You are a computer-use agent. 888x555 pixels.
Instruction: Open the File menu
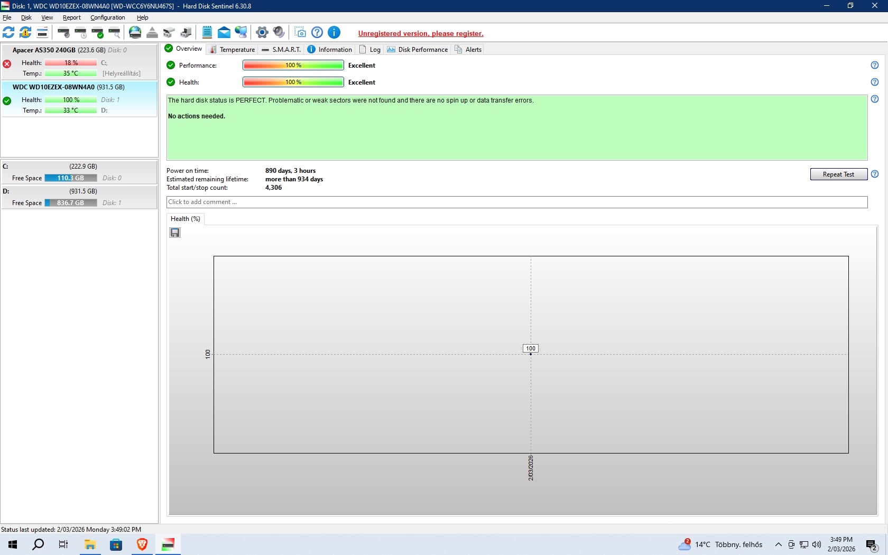7,17
